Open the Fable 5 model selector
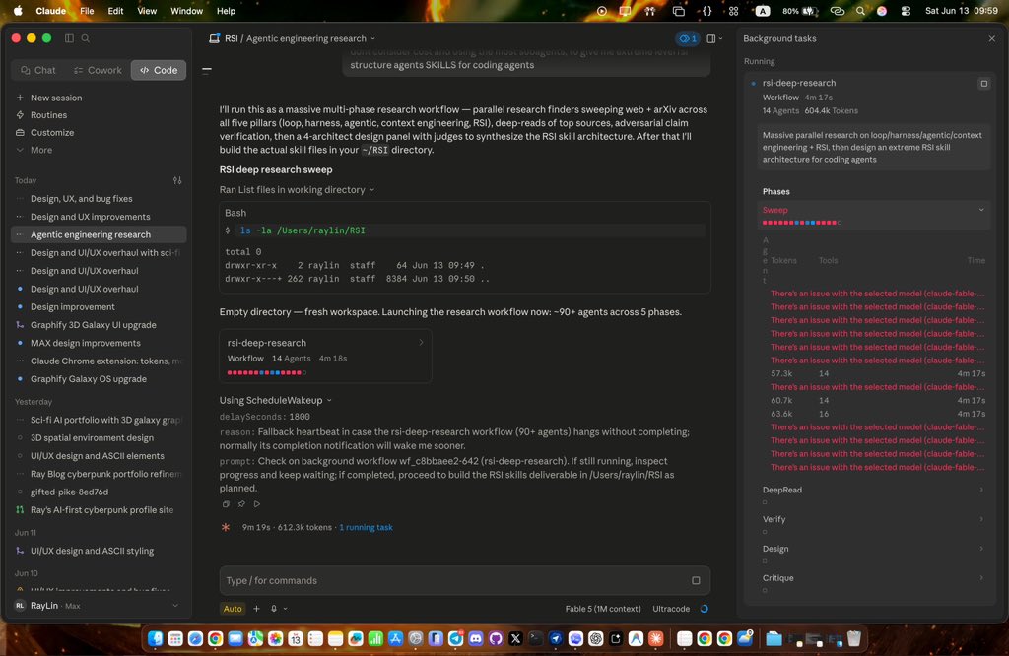This screenshot has width=1009, height=656. [x=603, y=609]
